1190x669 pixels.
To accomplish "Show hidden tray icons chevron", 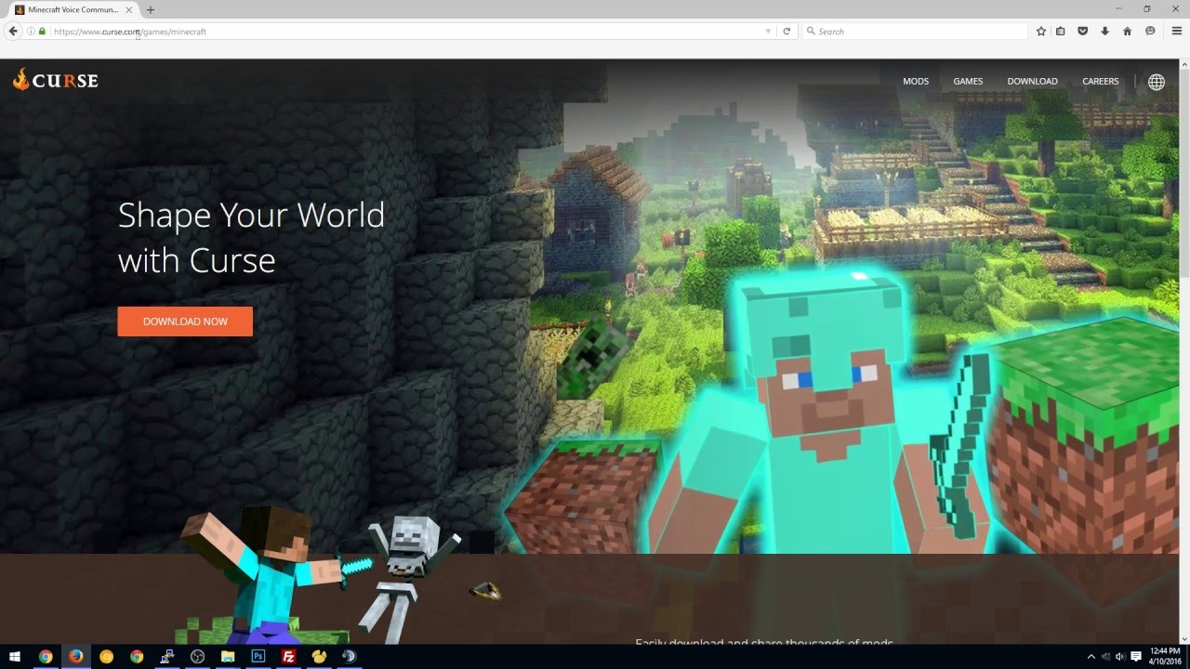I will pos(1091,656).
